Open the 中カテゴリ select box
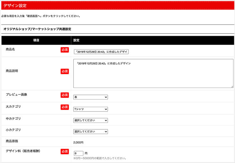Image resolution: width=235 pixels, height=163 pixels. [x=90, y=120]
